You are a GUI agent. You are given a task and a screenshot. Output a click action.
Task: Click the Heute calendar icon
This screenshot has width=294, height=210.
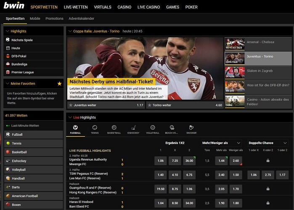pos(8,48)
